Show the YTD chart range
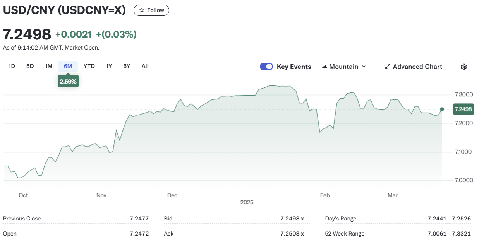The height and width of the screenshot is (241, 484). 89,66
